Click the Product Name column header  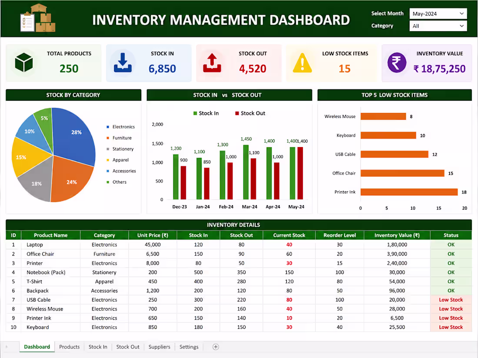(x=50, y=235)
